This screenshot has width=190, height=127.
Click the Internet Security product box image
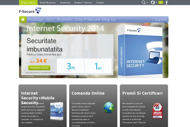pos(140,51)
